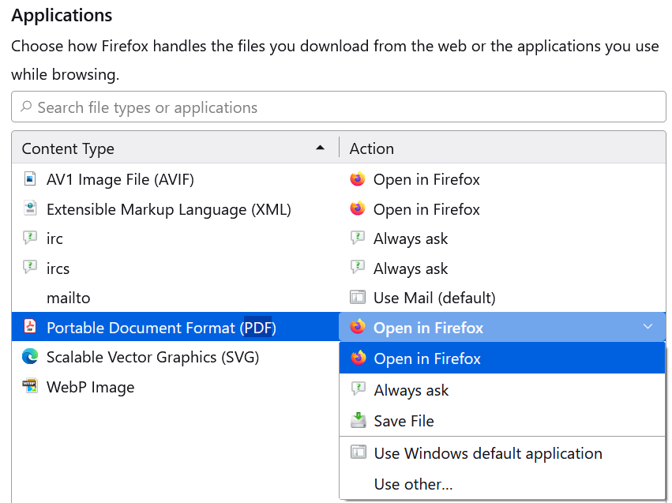Select the ircs content type row
Image resolution: width=672 pixels, height=503 pixels.
174,268
